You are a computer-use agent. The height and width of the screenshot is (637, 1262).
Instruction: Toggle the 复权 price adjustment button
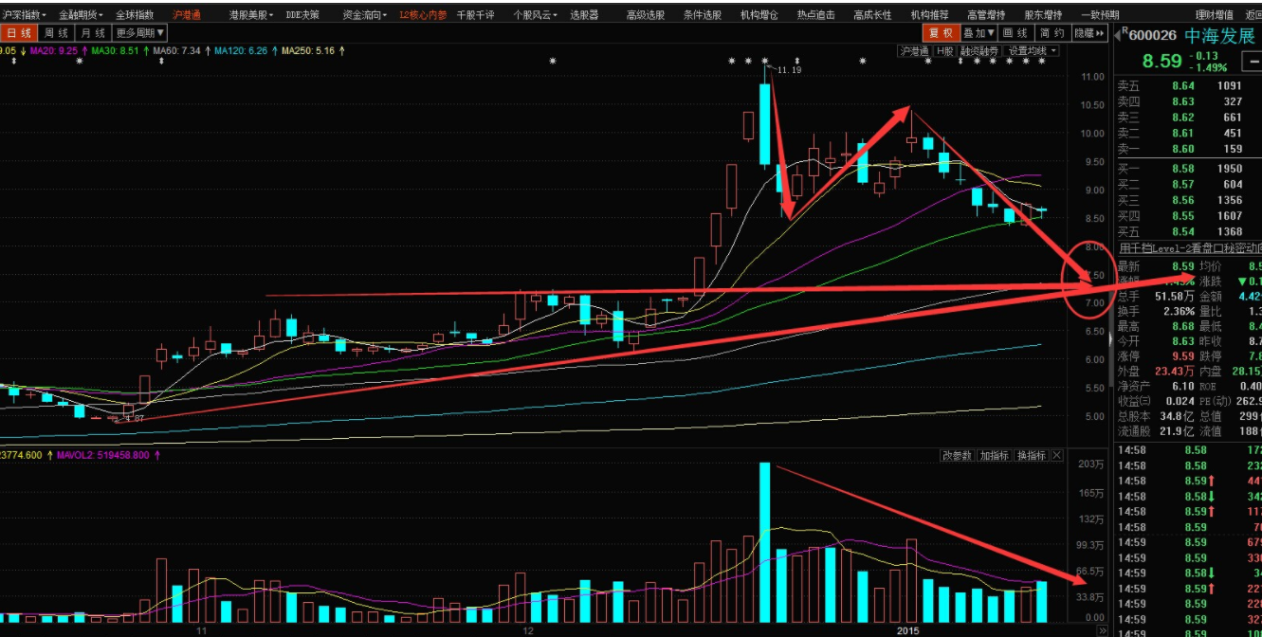pyautogui.click(x=941, y=33)
